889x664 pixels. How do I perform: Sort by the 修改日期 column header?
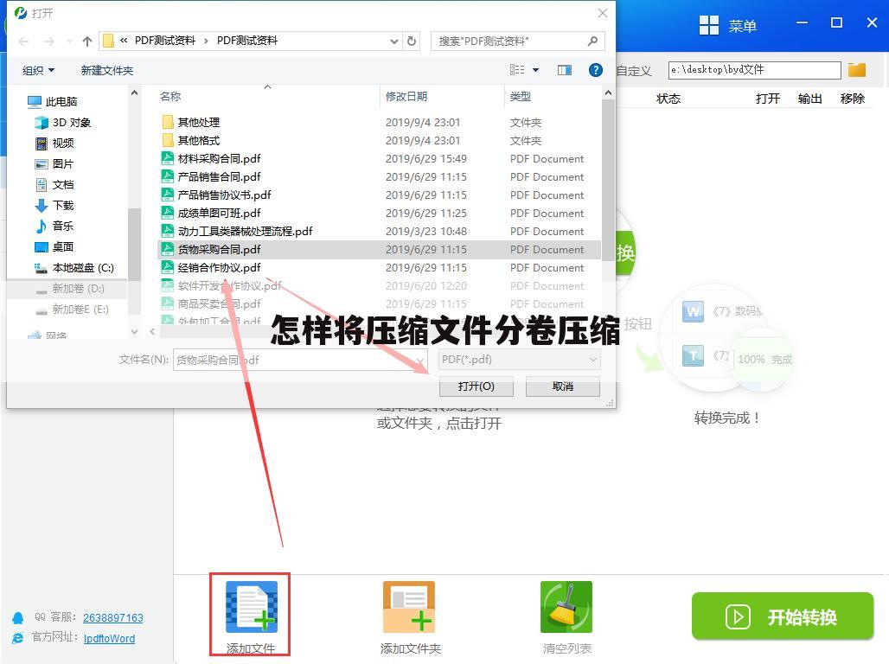(x=406, y=96)
